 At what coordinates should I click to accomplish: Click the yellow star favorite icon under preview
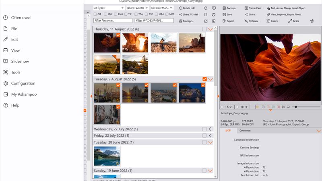tap(257, 107)
